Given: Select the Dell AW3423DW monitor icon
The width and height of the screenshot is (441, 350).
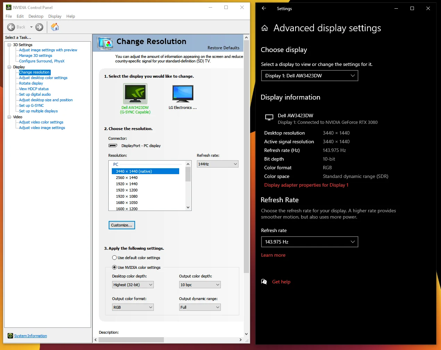Looking at the screenshot, I should tap(135, 94).
